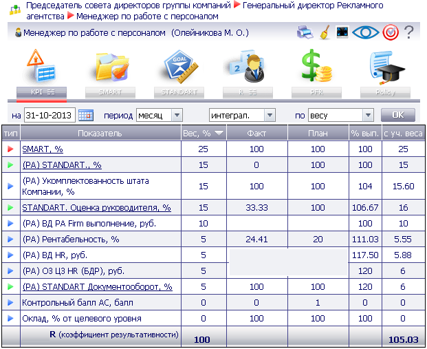Click fact value 24.41 in Рентабельность row

[x=256, y=240]
